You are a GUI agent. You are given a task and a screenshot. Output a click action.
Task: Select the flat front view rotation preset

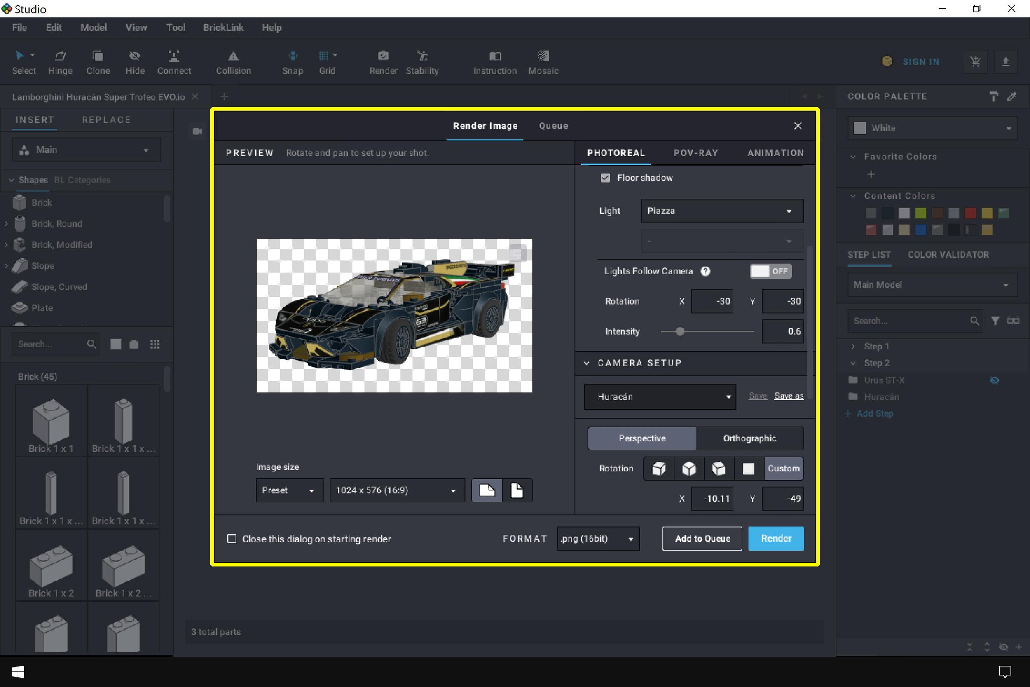click(749, 468)
